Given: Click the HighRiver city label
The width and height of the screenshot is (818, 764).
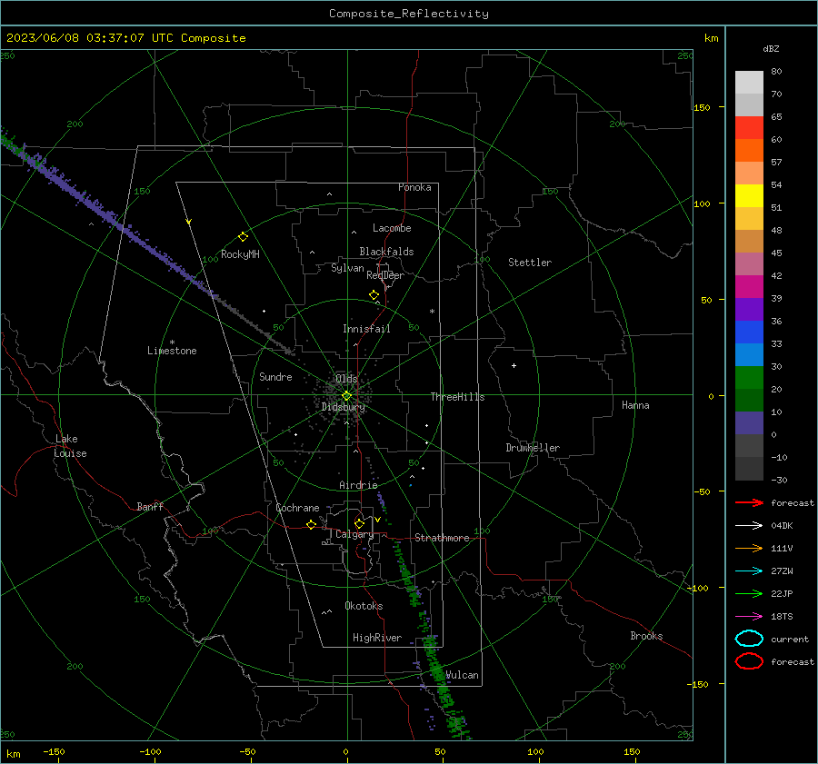Looking at the screenshot, I should [x=377, y=638].
